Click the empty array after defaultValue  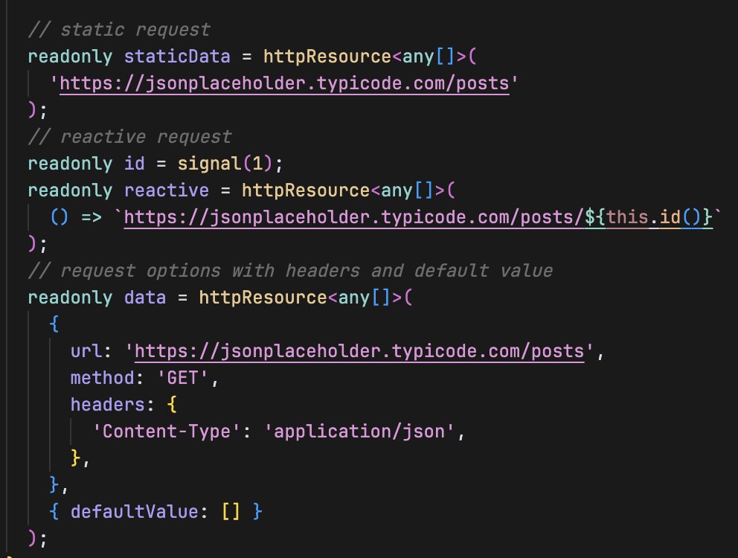231,512
